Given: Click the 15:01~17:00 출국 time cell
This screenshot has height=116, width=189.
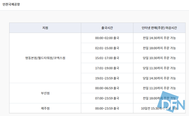Looking at the screenshot, I should point(107,58).
